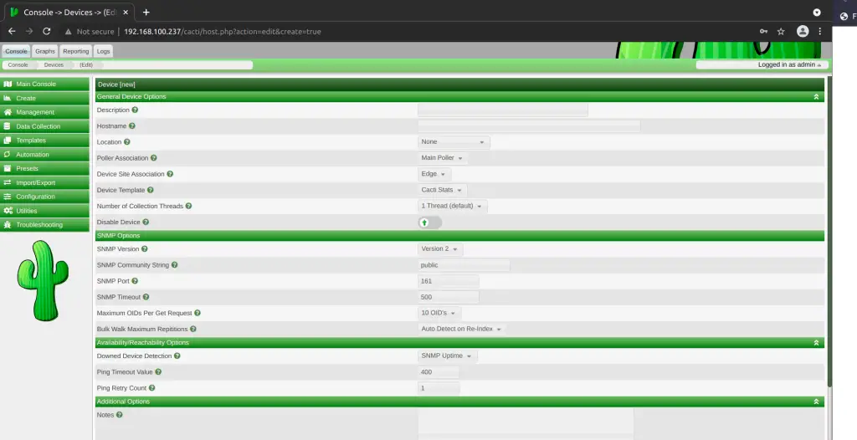Click the help icon beside Disable Device

click(x=146, y=222)
